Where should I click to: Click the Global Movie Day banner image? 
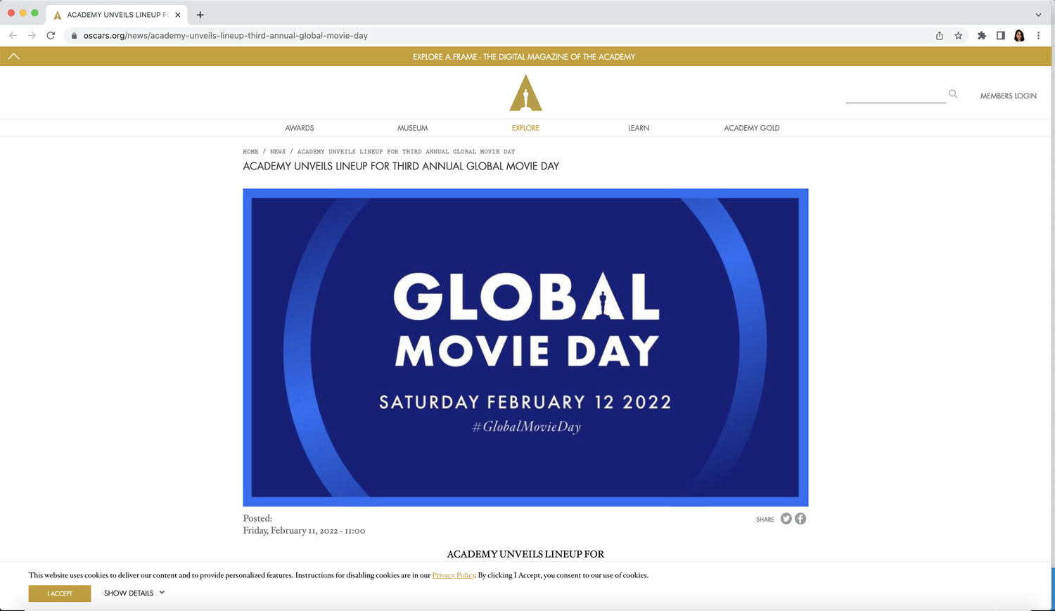coord(525,347)
